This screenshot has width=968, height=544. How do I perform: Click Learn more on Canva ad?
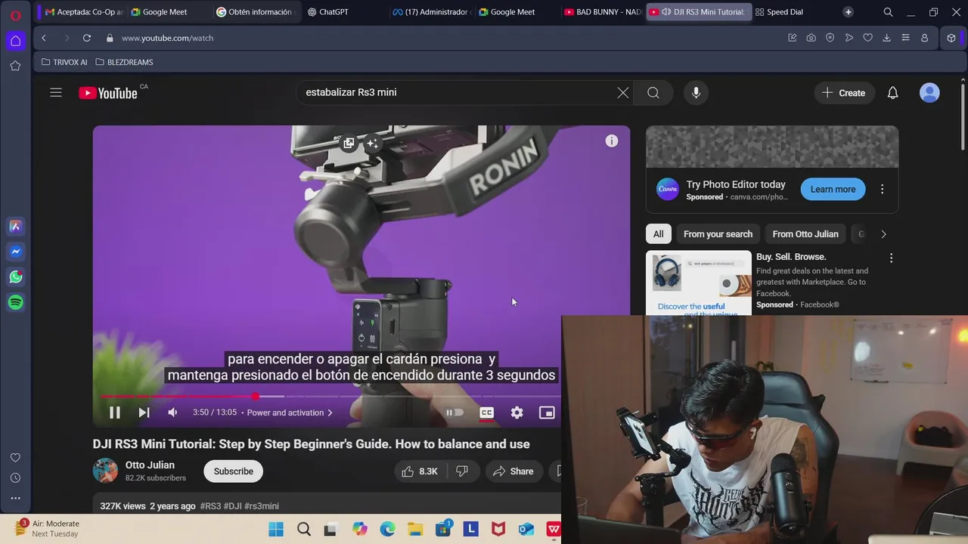coord(833,190)
